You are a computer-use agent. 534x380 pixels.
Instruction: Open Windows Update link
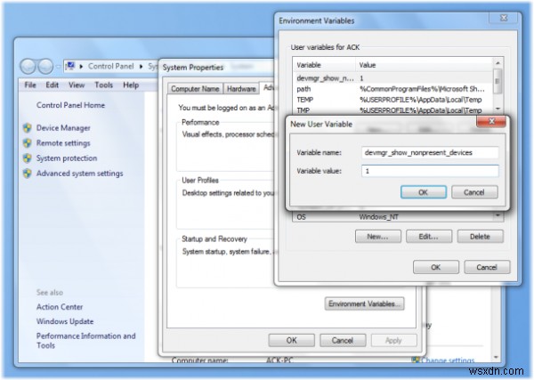[65, 321]
